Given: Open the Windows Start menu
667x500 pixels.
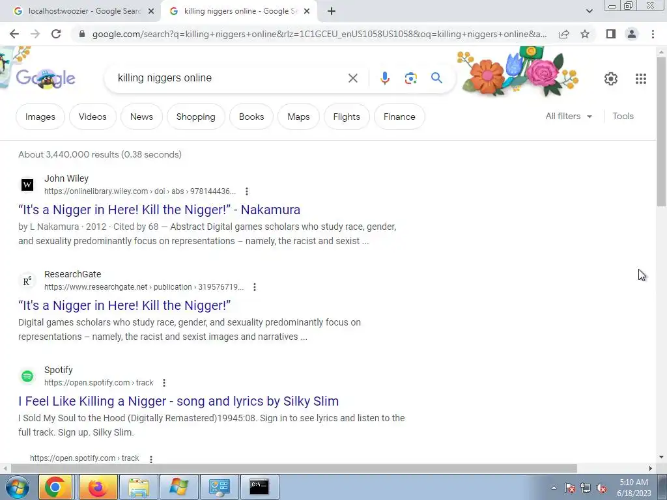Looking at the screenshot, I should [x=17, y=487].
